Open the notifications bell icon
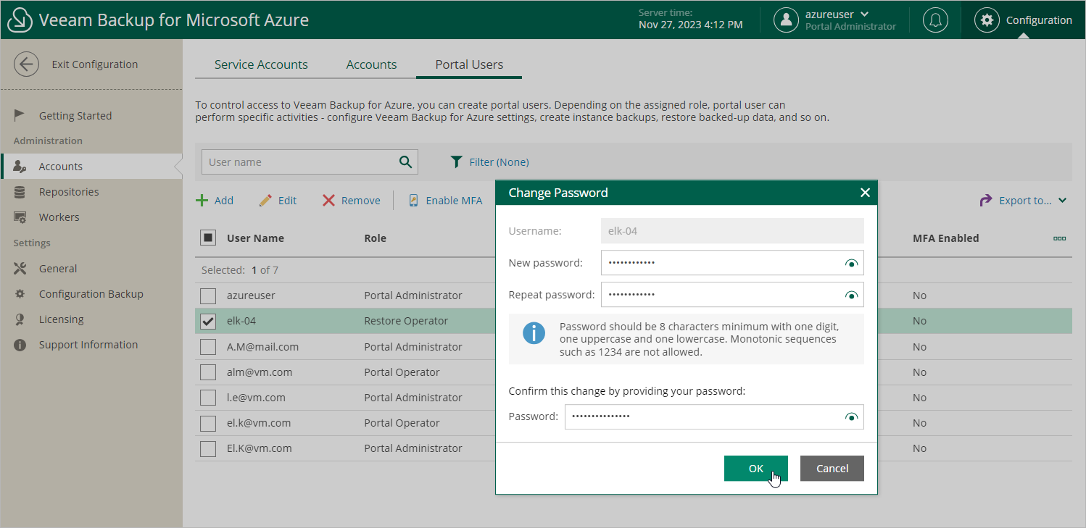 pyautogui.click(x=935, y=20)
